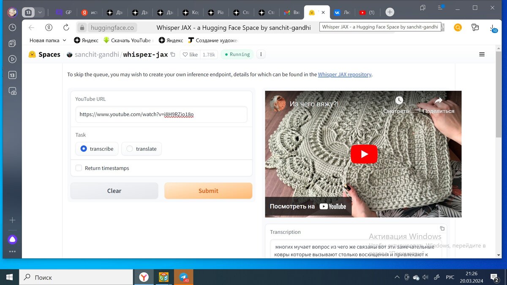The height and width of the screenshot is (285, 507).
Task: Switch to the Yandex ист tab
Action: pos(90,12)
